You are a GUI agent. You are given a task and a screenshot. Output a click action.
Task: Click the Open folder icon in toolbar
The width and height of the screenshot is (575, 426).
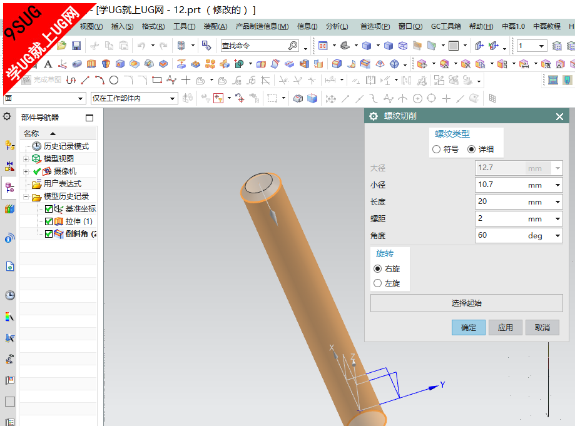[x=61, y=46]
